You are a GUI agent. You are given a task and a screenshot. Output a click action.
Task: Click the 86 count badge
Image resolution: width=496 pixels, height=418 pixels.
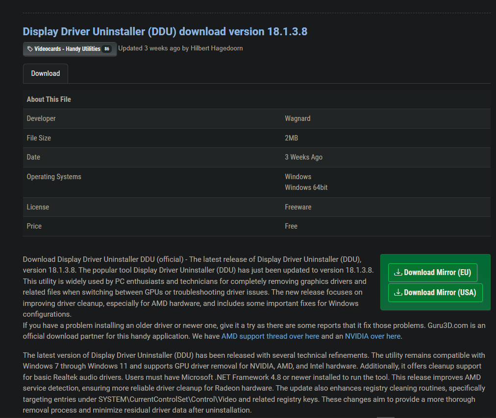(x=107, y=49)
